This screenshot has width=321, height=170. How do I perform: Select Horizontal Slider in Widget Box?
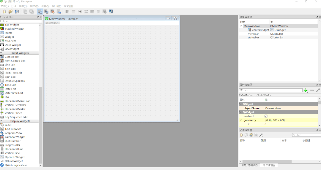[15, 109]
